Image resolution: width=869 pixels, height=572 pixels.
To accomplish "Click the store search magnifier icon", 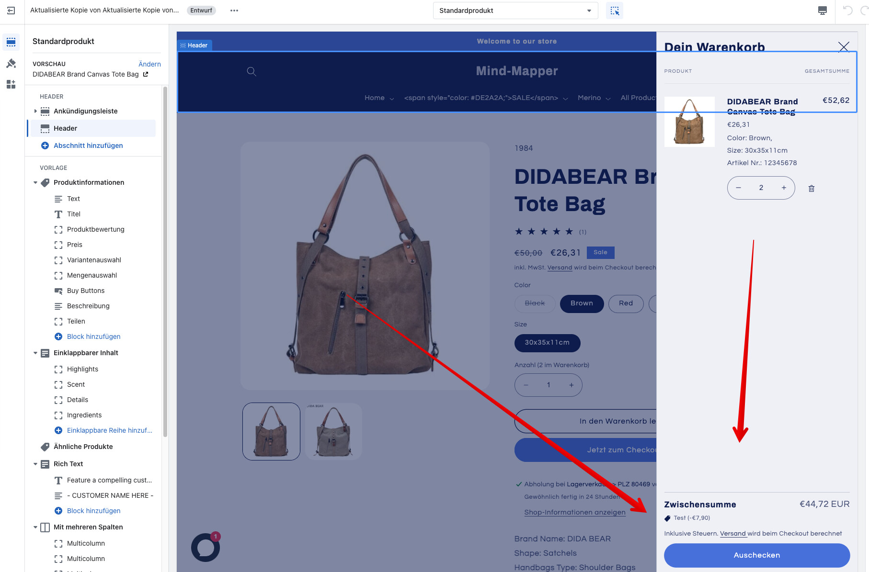I will [x=252, y=71].
